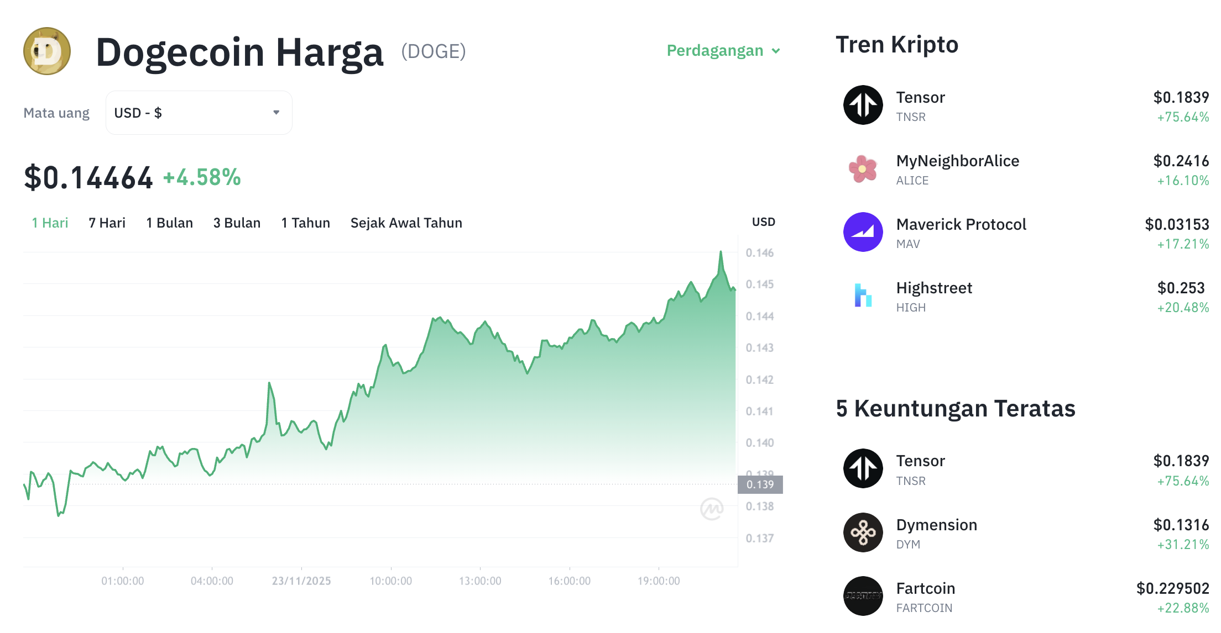Screen dimensions: 1221x633
Task: Select the 1 Hari range toggle
Action: pos(50,223)
